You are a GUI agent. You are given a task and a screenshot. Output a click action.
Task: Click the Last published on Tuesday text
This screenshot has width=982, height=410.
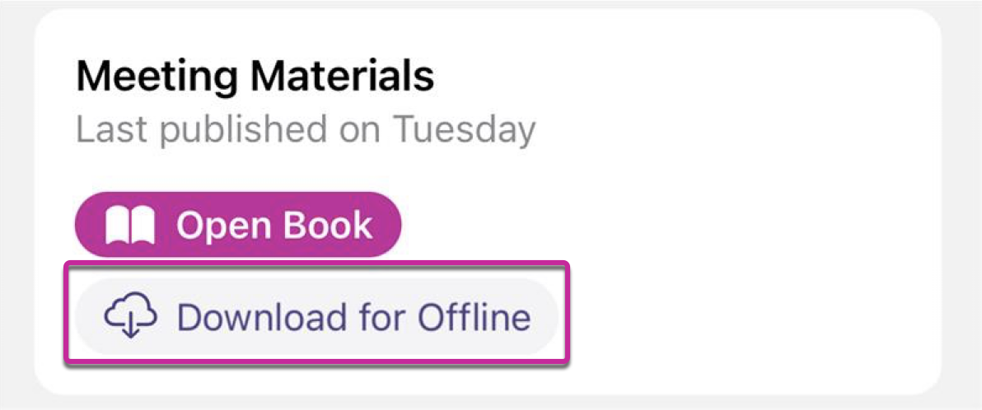point(306,129)
